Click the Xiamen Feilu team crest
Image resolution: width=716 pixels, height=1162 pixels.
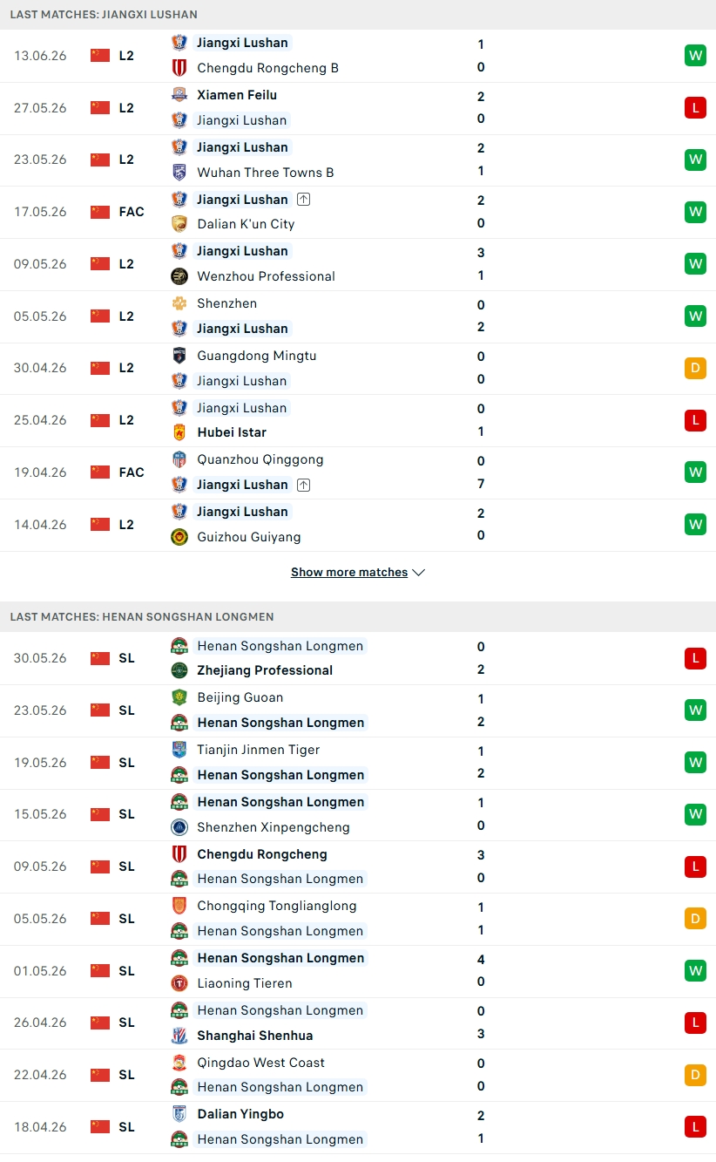(x=179, y=94)
